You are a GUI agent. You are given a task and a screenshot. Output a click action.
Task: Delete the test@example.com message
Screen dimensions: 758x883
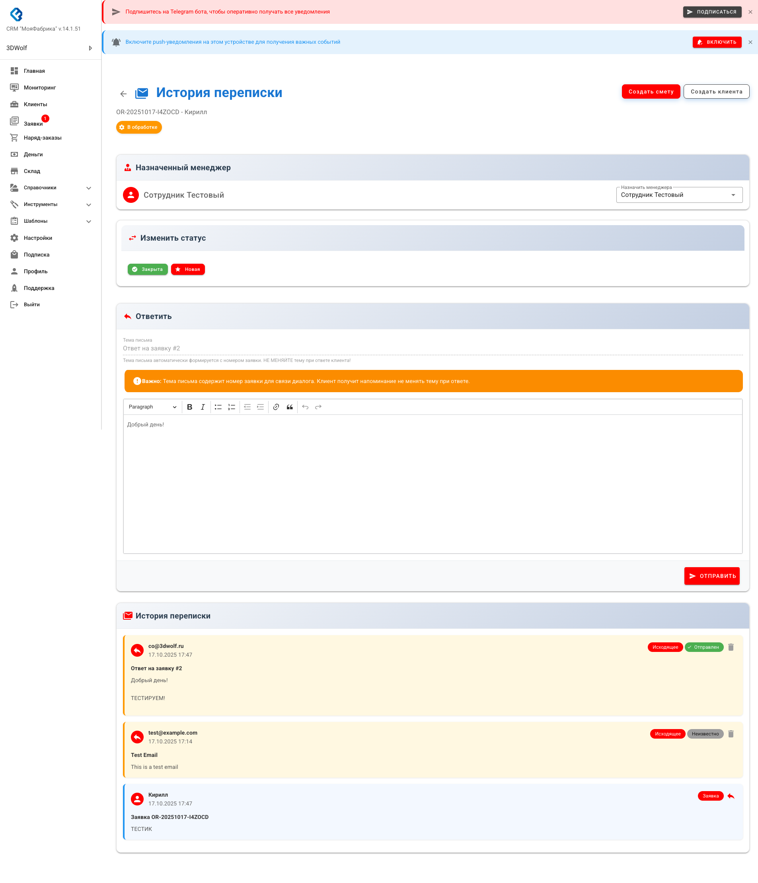point(731,733)
